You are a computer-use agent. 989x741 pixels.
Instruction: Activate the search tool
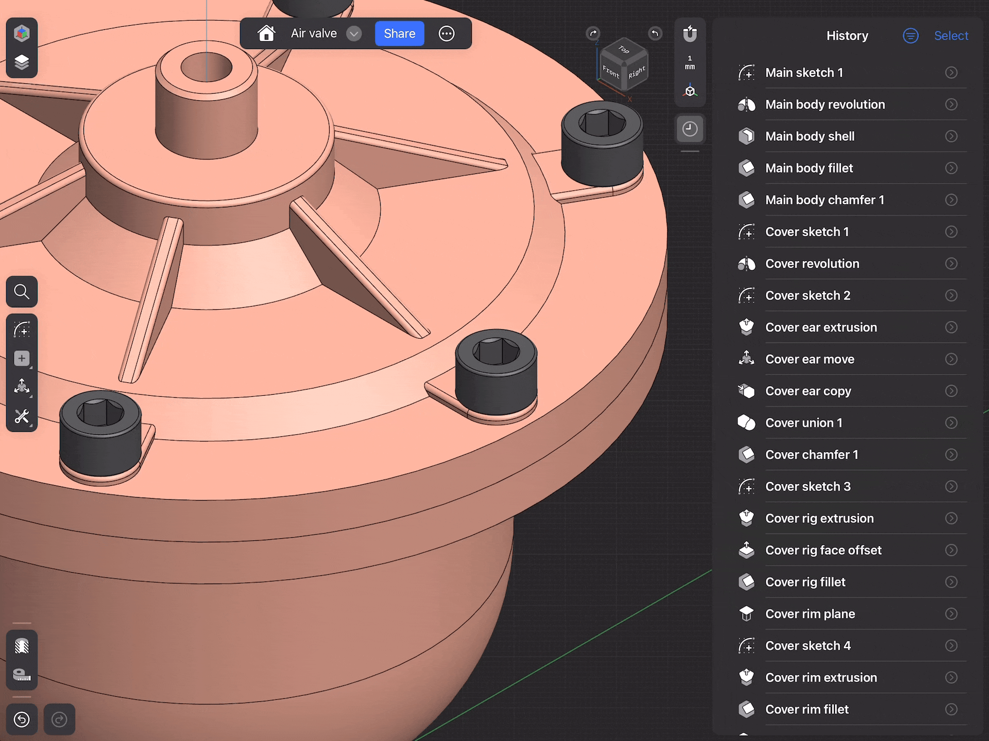click(x=22, y=292)
